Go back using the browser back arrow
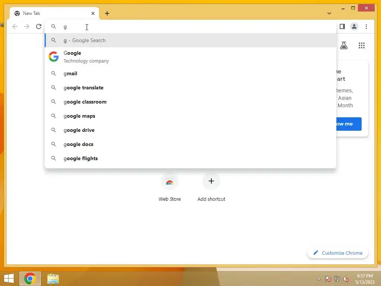The image size is (381, 286). pos(15,26)
